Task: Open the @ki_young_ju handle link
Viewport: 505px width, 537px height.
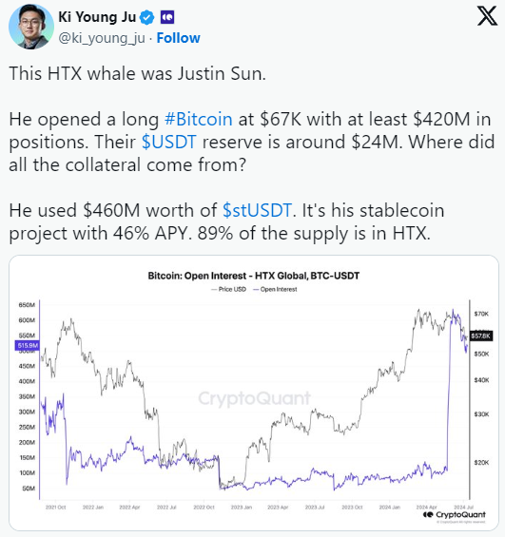Action: coord(102,38)
